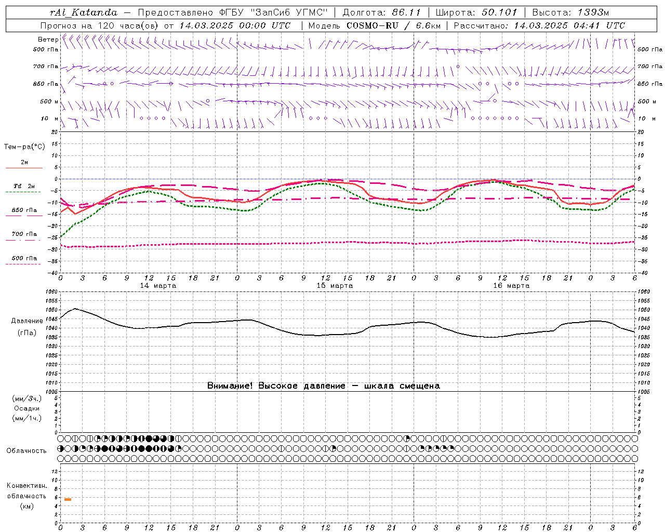
Task: Click the 16 марта date label
Action: coord(511,286)
